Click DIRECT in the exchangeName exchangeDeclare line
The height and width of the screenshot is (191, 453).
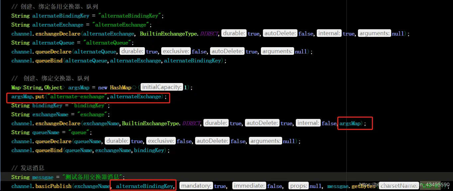(192, 123)
